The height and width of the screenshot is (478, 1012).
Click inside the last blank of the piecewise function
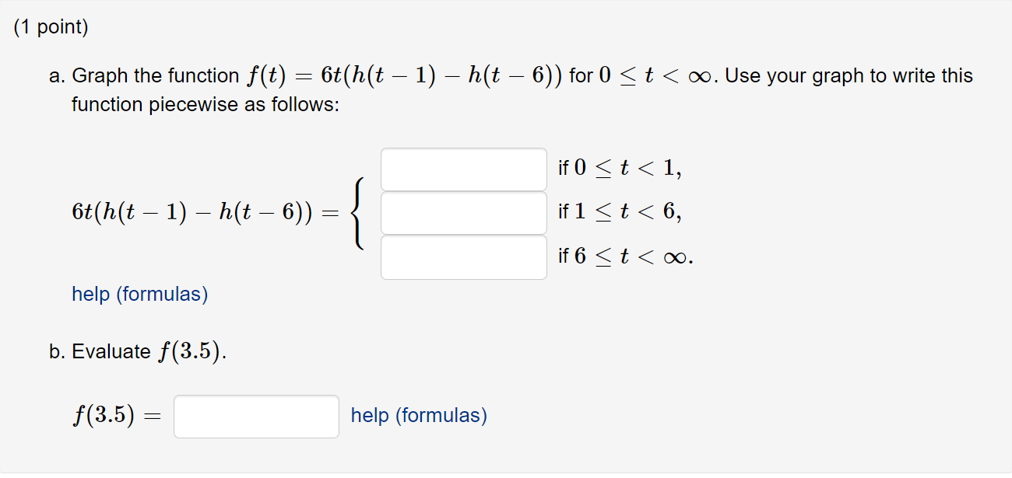463,256
